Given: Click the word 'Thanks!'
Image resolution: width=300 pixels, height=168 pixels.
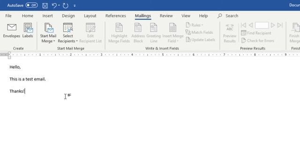Looking at the screenshot, I should [17, 91].
